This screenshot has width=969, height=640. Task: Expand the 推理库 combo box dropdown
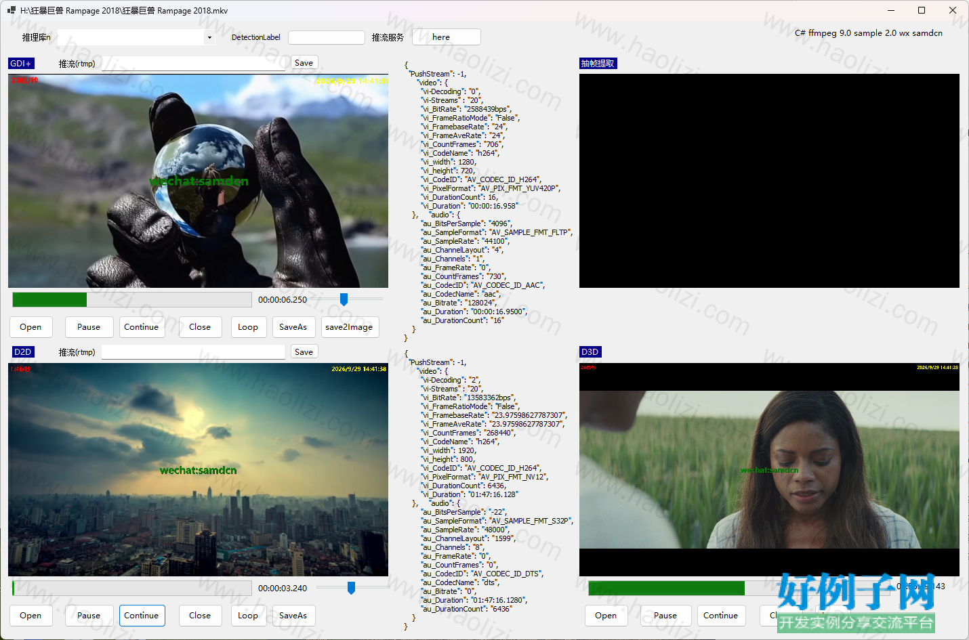(x=209, y=38)
